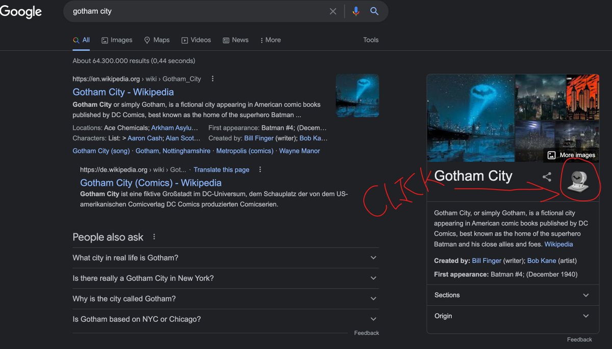The height and width of the screenshot is (349, 612).
Task: Open Bill Finger link in knowledge panel
Action: click(487, 261)
